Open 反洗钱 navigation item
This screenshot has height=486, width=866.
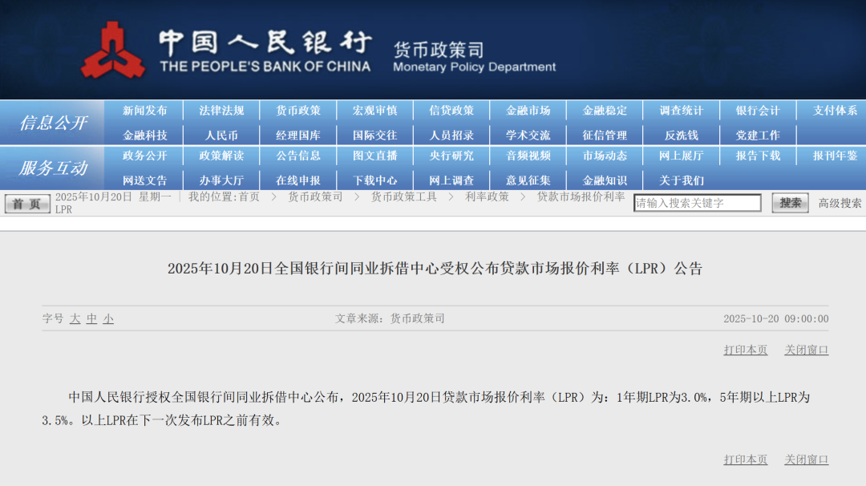click(681, 135)
